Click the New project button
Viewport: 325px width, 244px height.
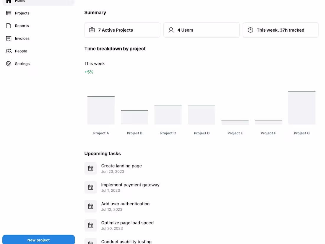[38, 240]
